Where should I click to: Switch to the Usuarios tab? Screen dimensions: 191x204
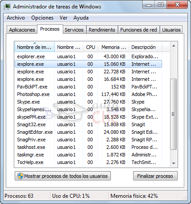171,30
